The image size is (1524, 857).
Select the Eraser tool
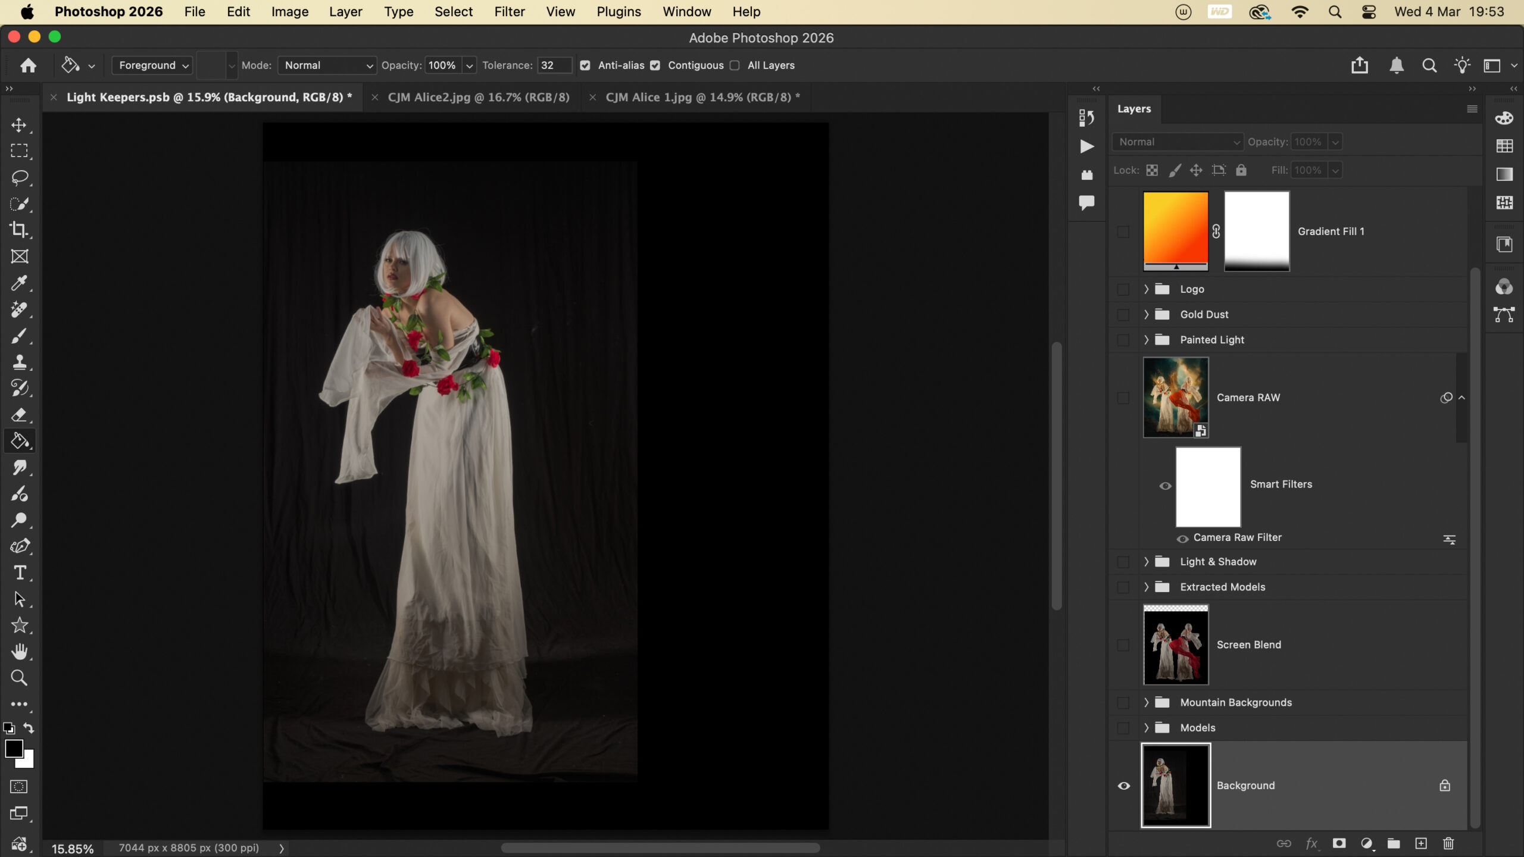19,415
